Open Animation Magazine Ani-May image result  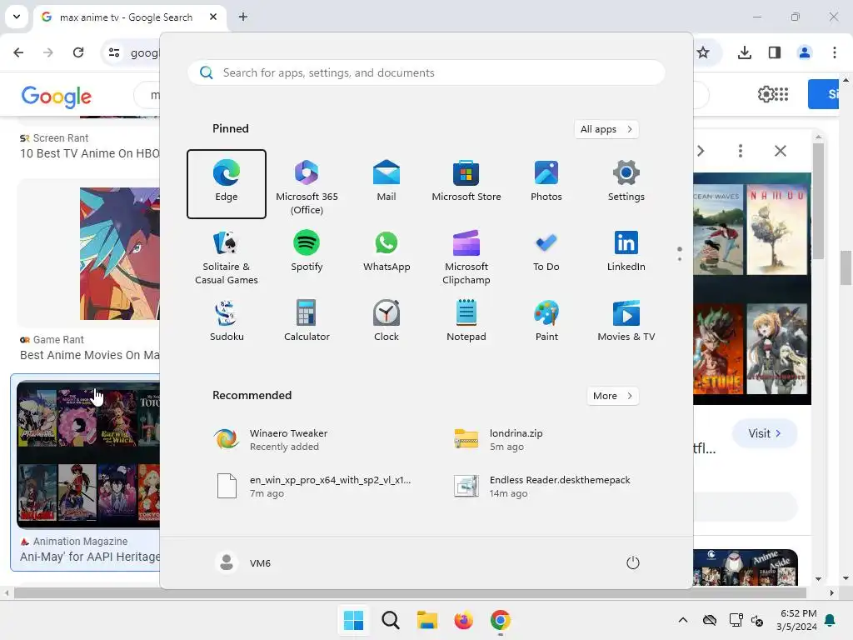87,472
